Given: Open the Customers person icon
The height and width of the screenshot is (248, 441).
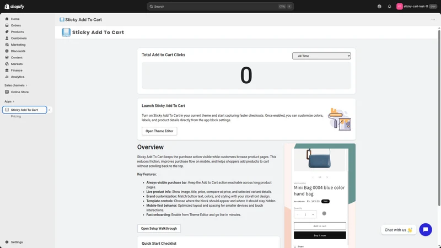Looking at the screenshot, I should [x=7, y=38].
